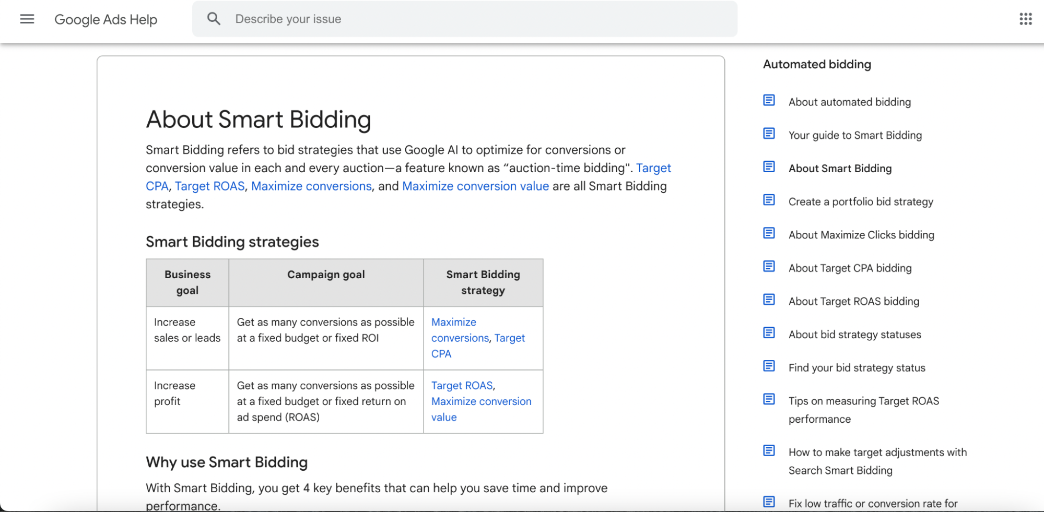
Task: Click the cell mentioning return on ad spend (ROAS)
Action: tap(326, 401)
